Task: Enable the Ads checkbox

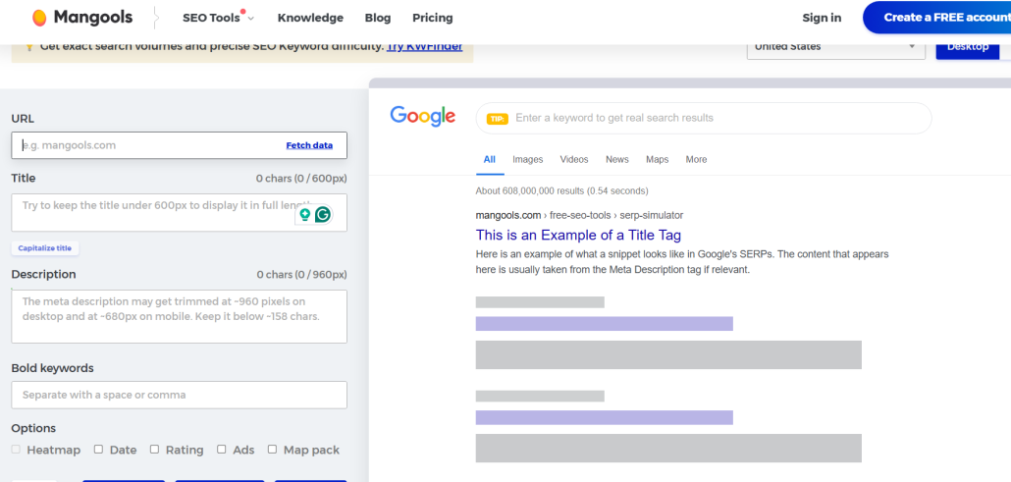Action: (x=222, y=449)
